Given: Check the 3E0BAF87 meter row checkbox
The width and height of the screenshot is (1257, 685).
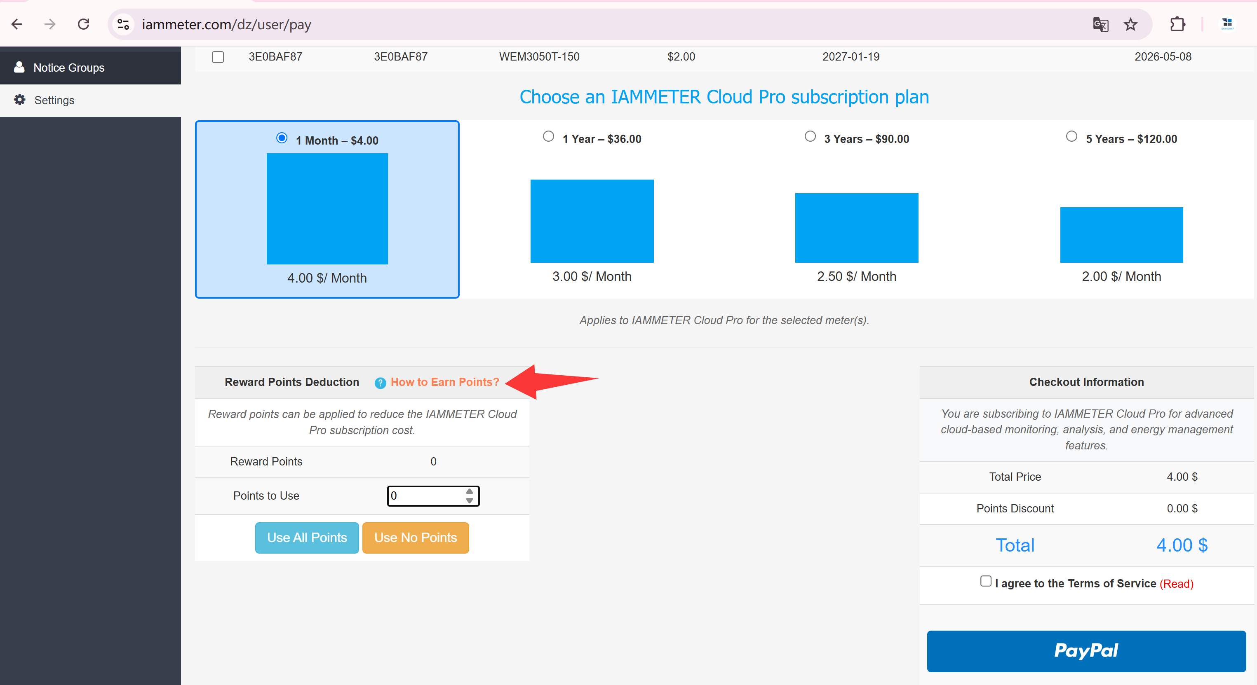Looking at the screenshot, I should click(218, 57).
